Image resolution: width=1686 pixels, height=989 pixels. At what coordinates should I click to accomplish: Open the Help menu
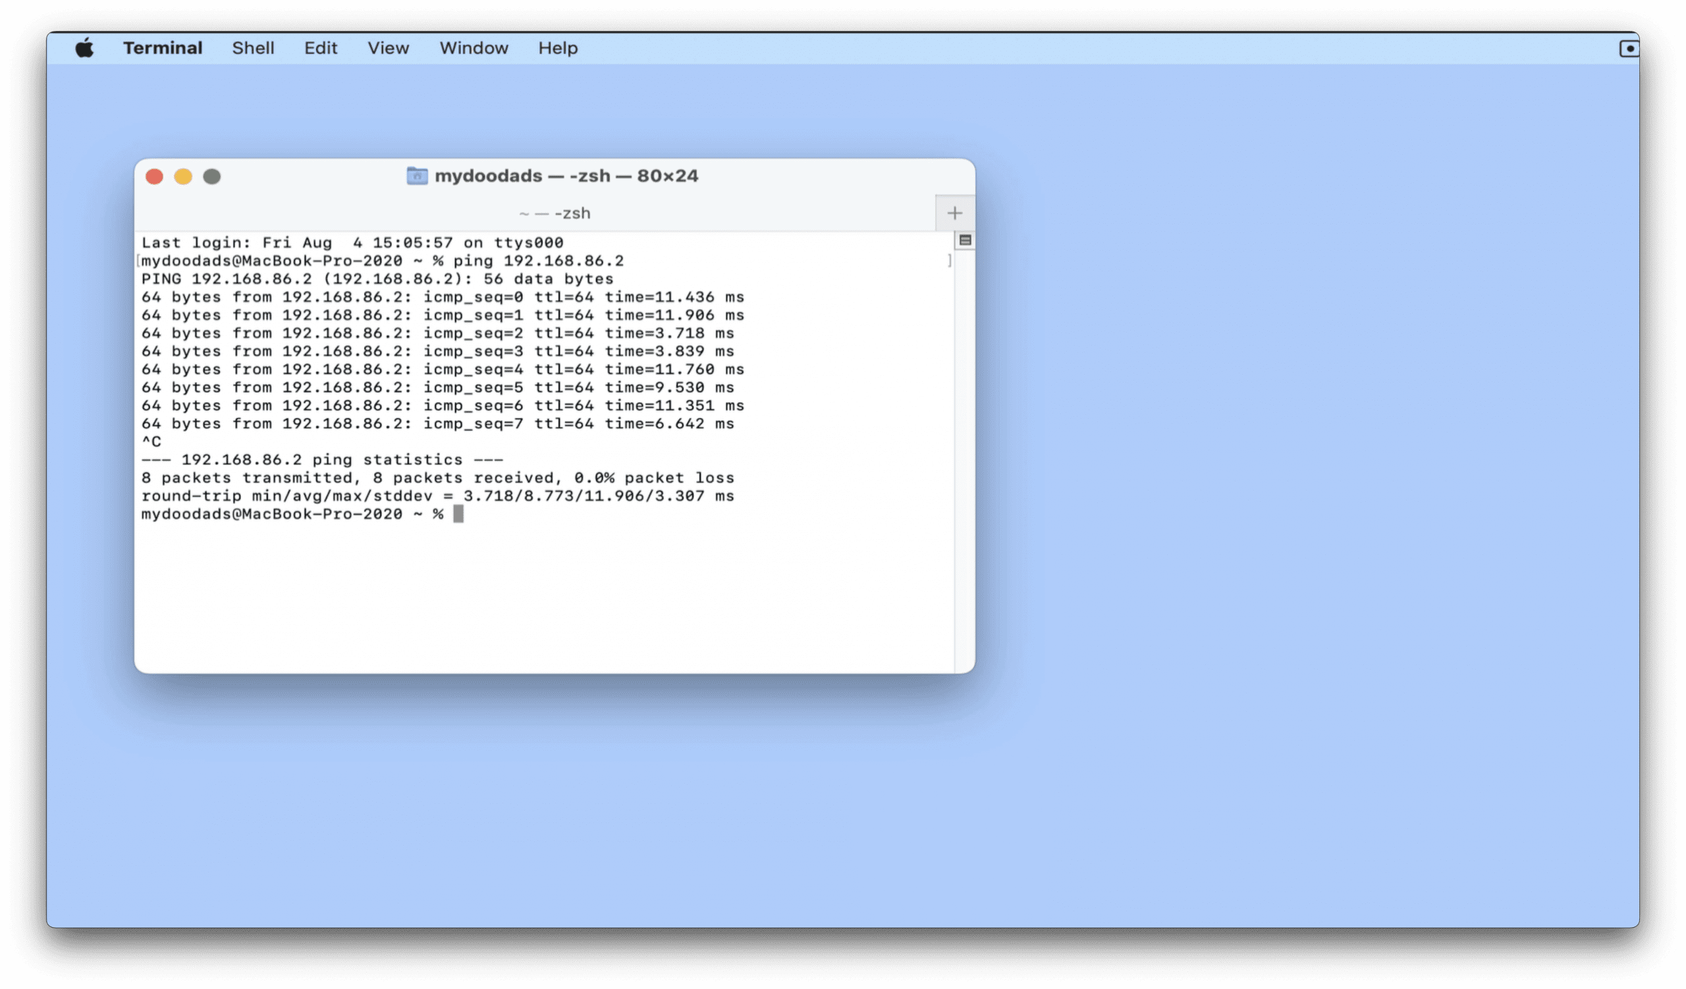tap(558, 48)
